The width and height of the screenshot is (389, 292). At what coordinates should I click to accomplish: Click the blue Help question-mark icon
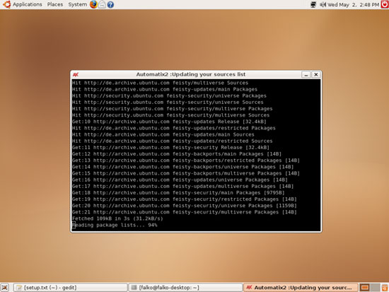tap(110, 4)
